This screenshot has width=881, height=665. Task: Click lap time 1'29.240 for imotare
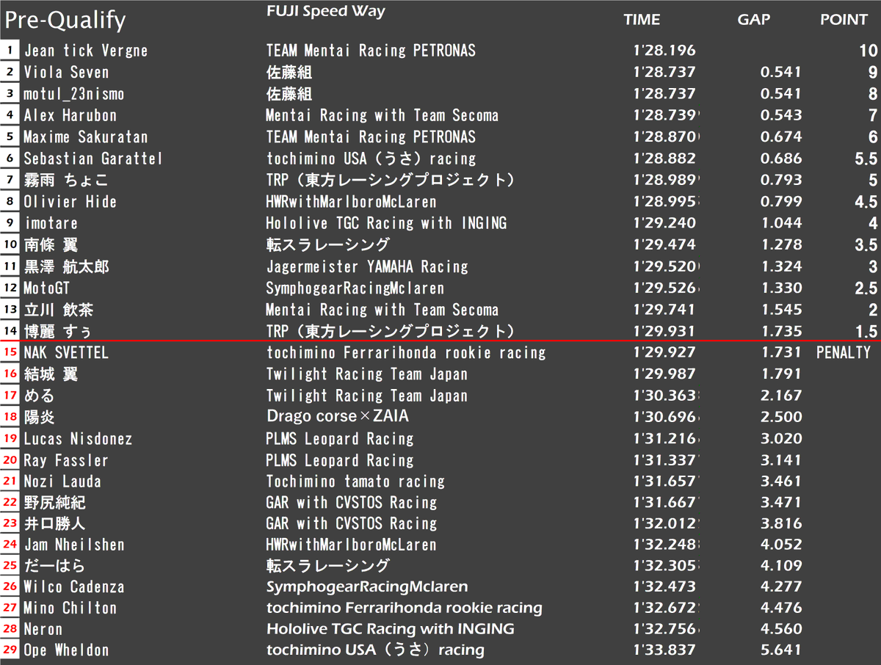664,223
